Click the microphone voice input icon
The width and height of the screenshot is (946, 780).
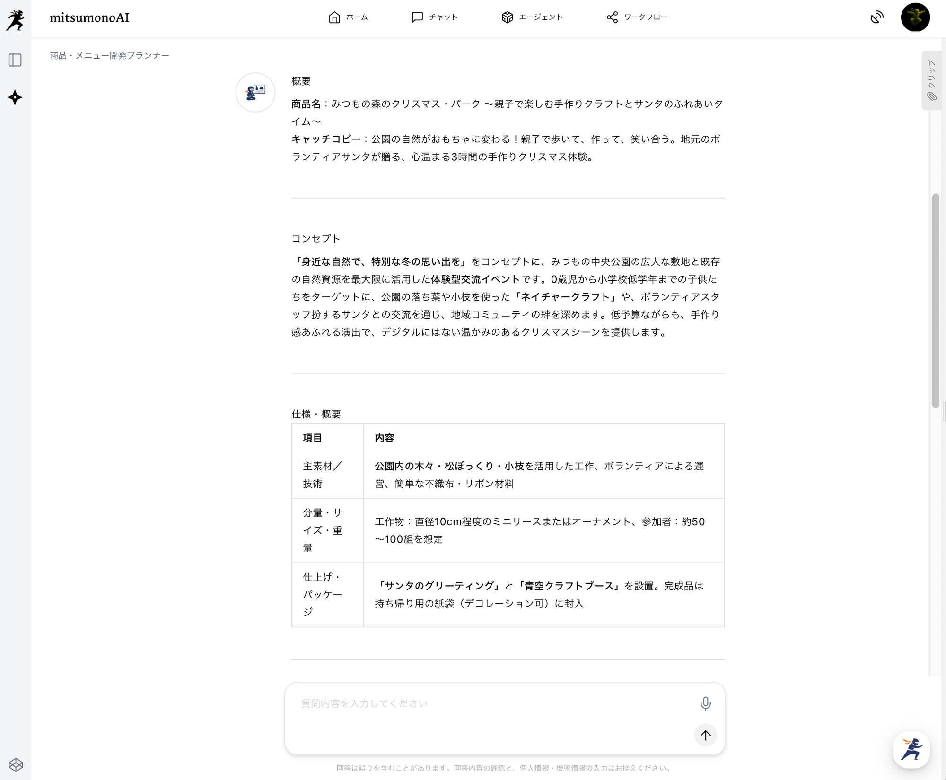[x=705, y=703]
